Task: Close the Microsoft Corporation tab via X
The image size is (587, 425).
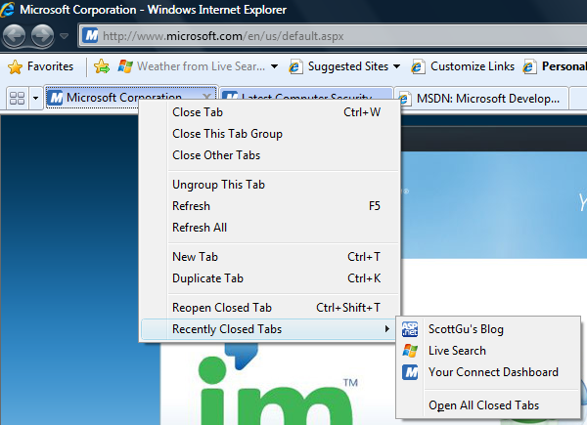Action: (206, 97)
